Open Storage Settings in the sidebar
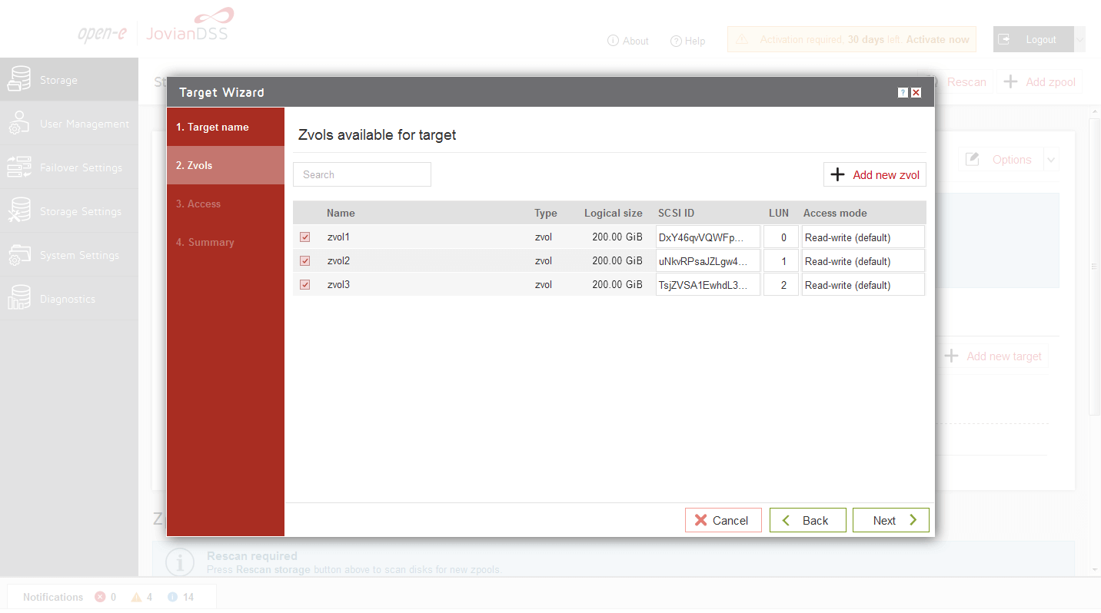The image size is (1101, 613). pos(69,211)
